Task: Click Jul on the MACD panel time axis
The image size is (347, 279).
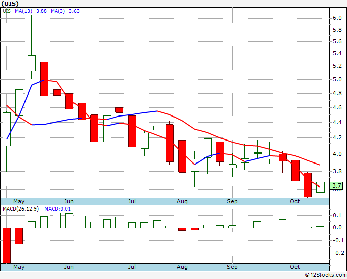Action: pos(132,267)
